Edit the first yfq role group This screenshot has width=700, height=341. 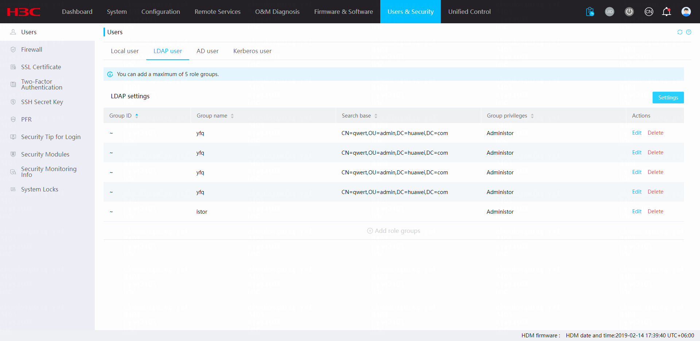(x=637, y=133)
